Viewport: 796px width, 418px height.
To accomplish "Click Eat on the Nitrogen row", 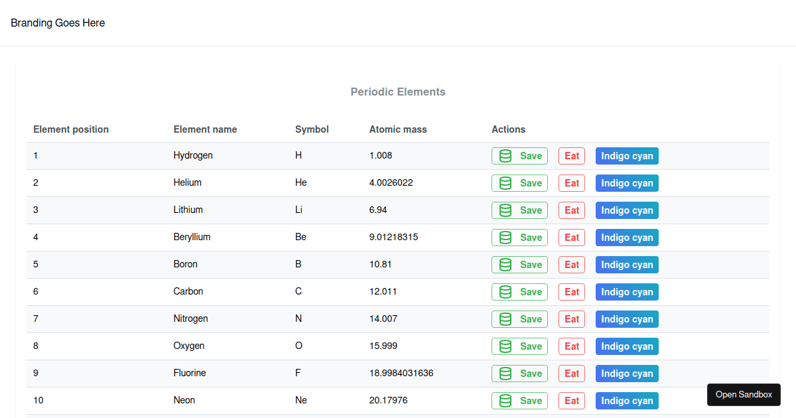I will [571, 318].
